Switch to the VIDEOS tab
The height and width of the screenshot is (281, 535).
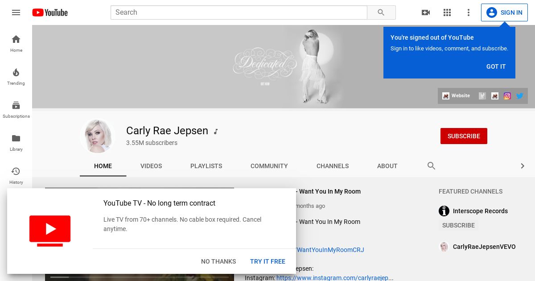tap(151, 166)
